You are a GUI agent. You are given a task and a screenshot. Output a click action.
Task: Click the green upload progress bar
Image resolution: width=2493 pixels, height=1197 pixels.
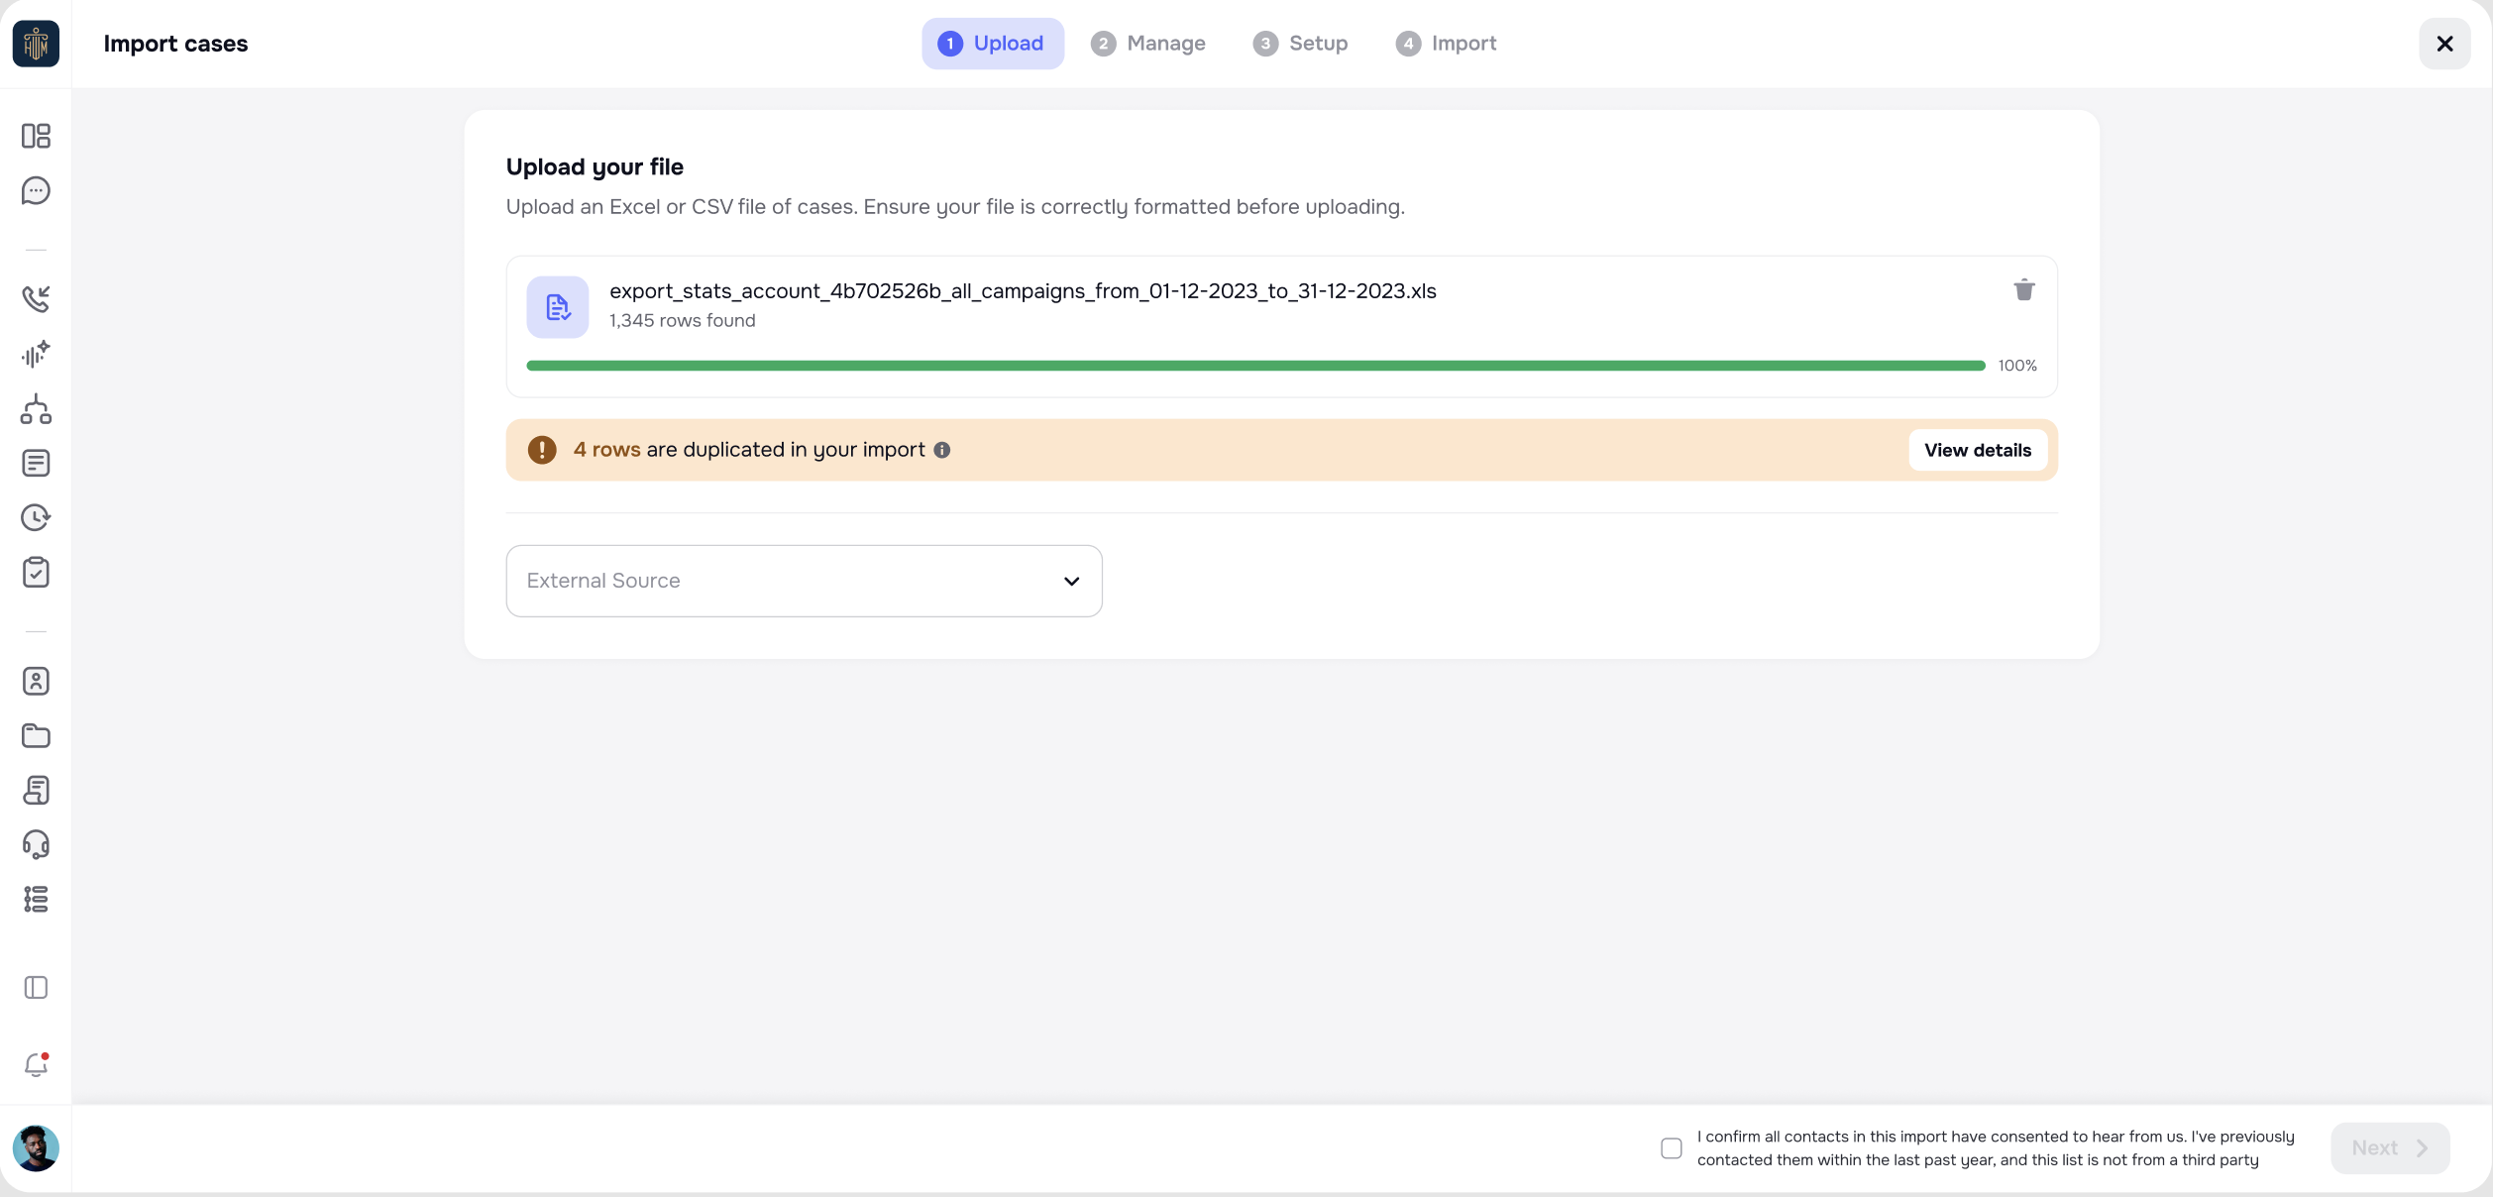(x=1255, y=366)
